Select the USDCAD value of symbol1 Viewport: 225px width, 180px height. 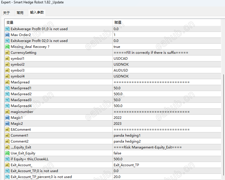point(121,59)
